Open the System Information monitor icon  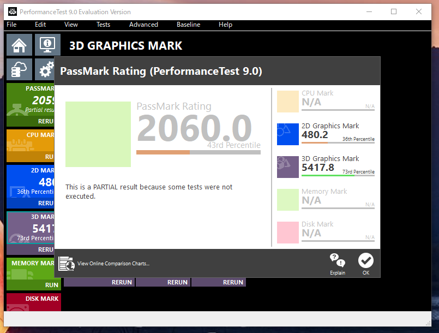click(x=47, y=45)
